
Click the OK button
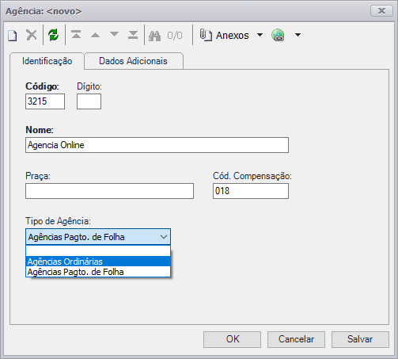tap(232, 339)
